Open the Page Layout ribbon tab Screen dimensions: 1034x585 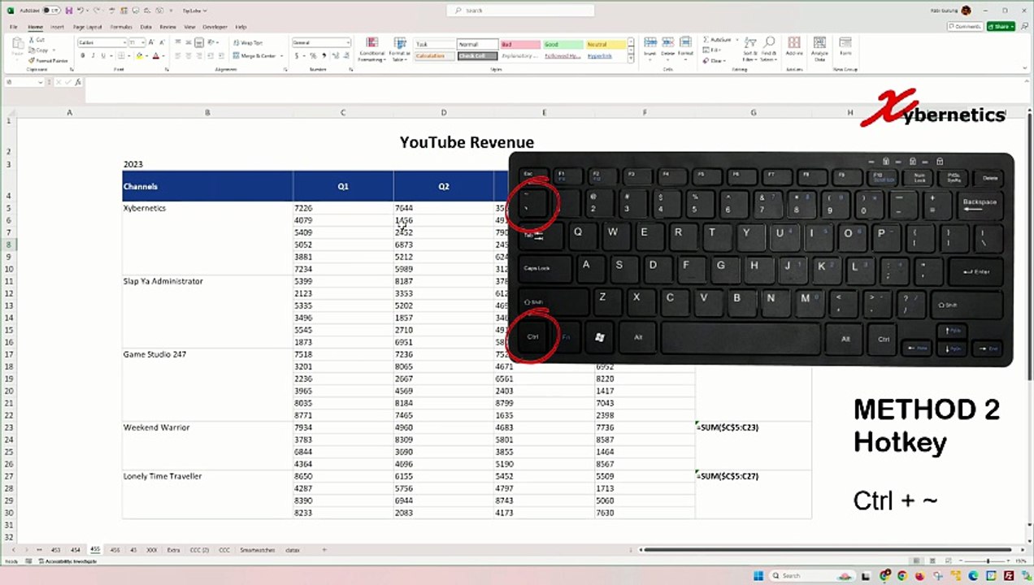88,27
